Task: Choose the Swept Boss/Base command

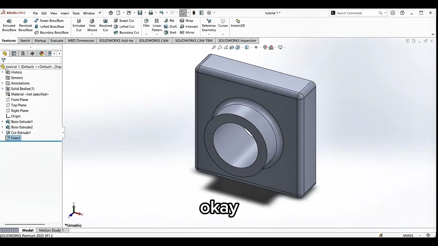Action: [49, 20]
